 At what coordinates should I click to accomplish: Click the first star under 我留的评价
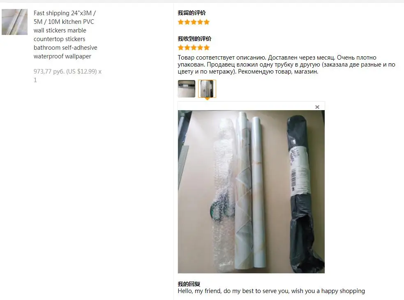(181, 22)
